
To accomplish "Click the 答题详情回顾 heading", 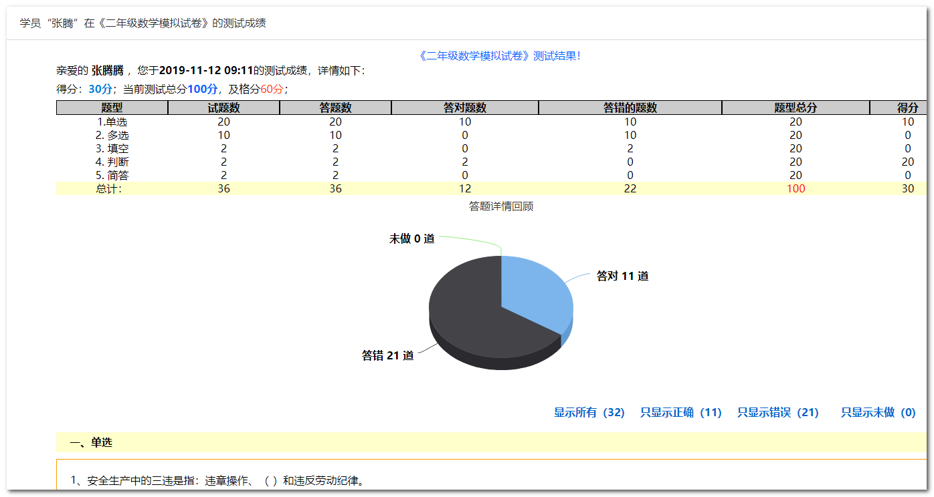I will (x=501, y=206).
